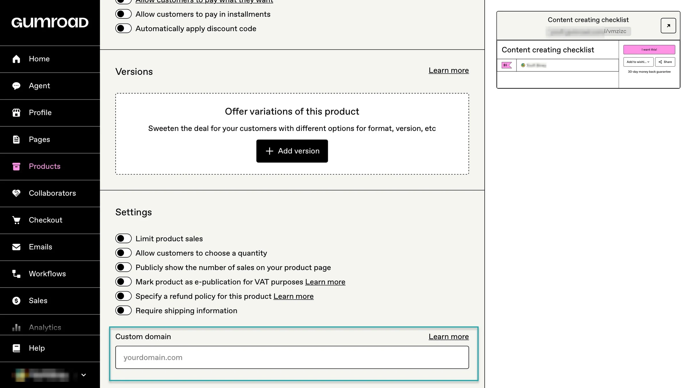Click the product URL ending in /vmzizc

tap(588, 31)
